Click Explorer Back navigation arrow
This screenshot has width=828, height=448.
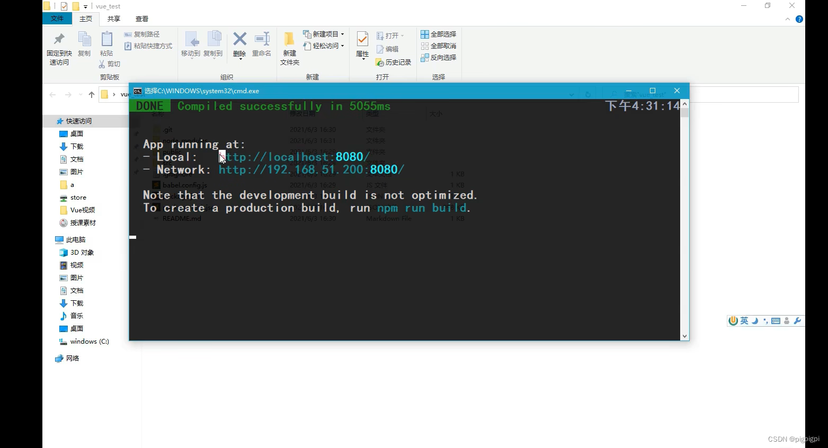click(52, 95)
